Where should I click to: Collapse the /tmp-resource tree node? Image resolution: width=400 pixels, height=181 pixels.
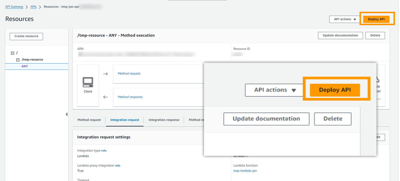(x=18, y=60)
